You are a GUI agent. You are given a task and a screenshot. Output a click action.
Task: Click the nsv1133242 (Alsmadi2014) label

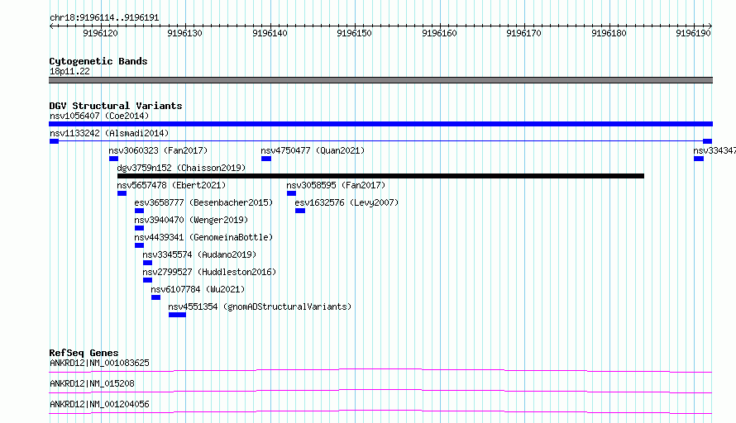109,133
